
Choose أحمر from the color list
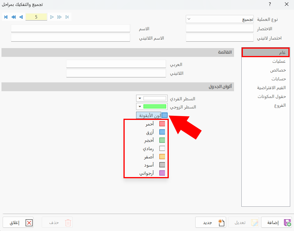[146, 124]
